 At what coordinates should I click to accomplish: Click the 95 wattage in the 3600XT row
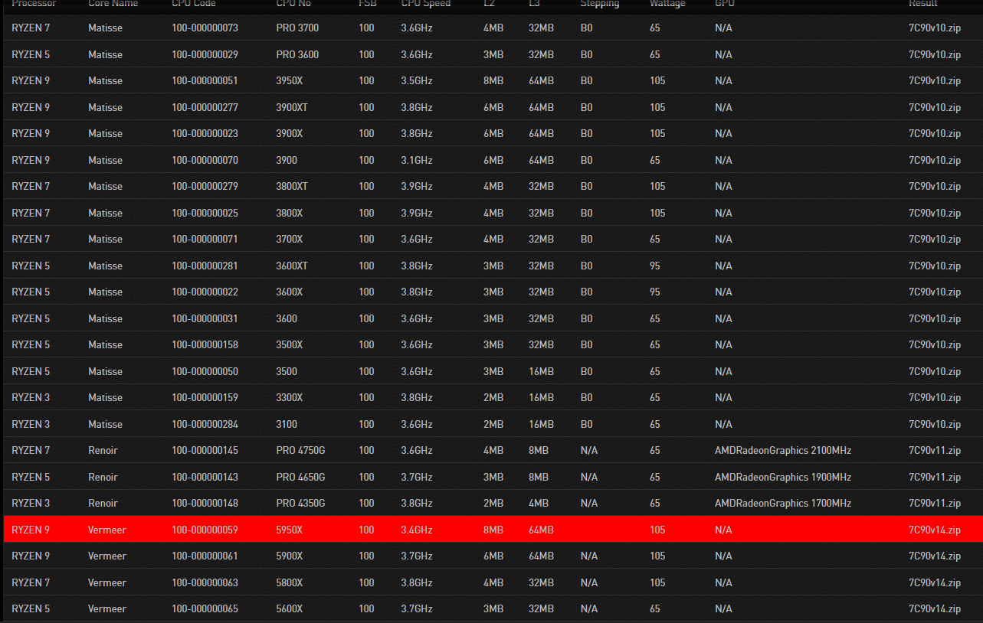pyautogui.click(x=655, y=266)
